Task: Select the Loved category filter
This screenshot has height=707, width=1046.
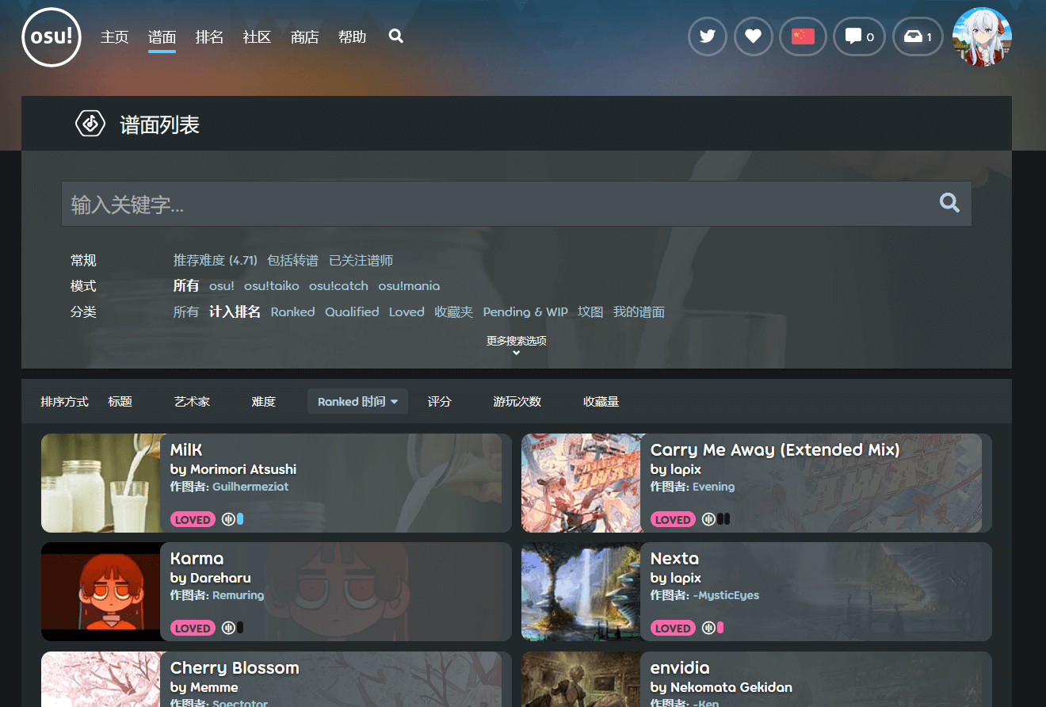Action: pos(407,311)
